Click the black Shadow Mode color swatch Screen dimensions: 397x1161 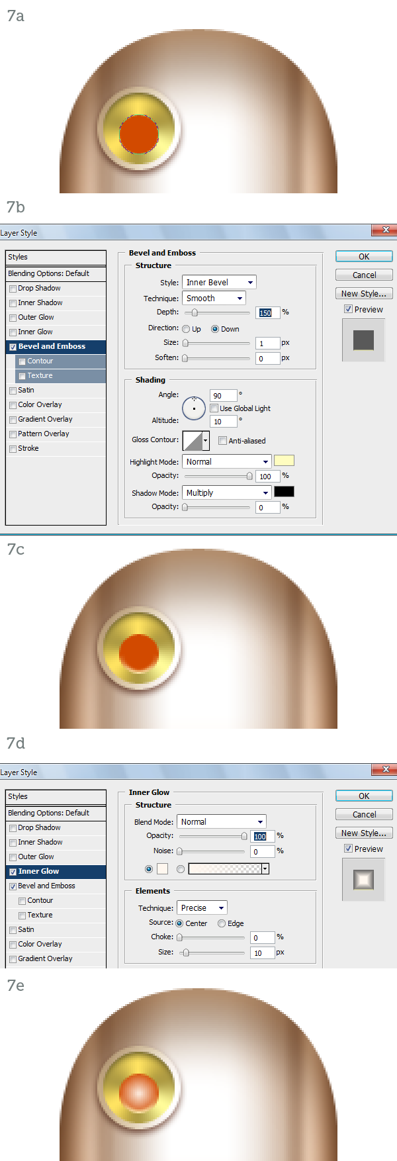coord(284,491)
